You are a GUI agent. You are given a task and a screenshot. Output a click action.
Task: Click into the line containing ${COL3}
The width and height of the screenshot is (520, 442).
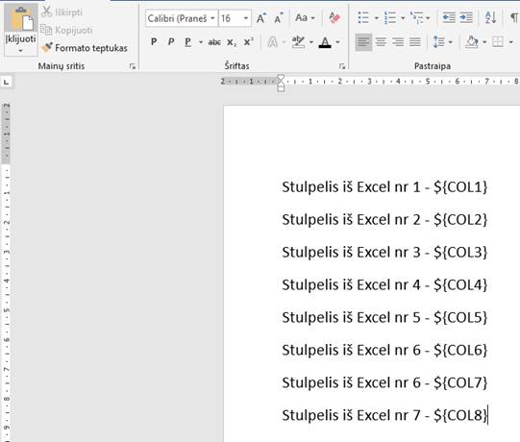point(384,253)
